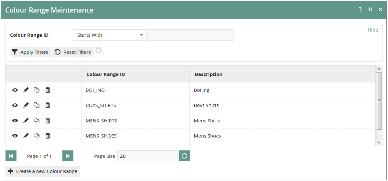The image size is (388, 181).
Task: Copy the BOYS_SHIRTS colour range
Action: pos(37,105)
